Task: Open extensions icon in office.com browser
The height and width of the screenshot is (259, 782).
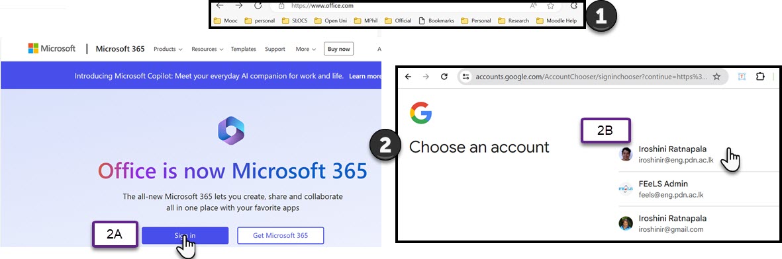Action: click(x=573, y=6)
